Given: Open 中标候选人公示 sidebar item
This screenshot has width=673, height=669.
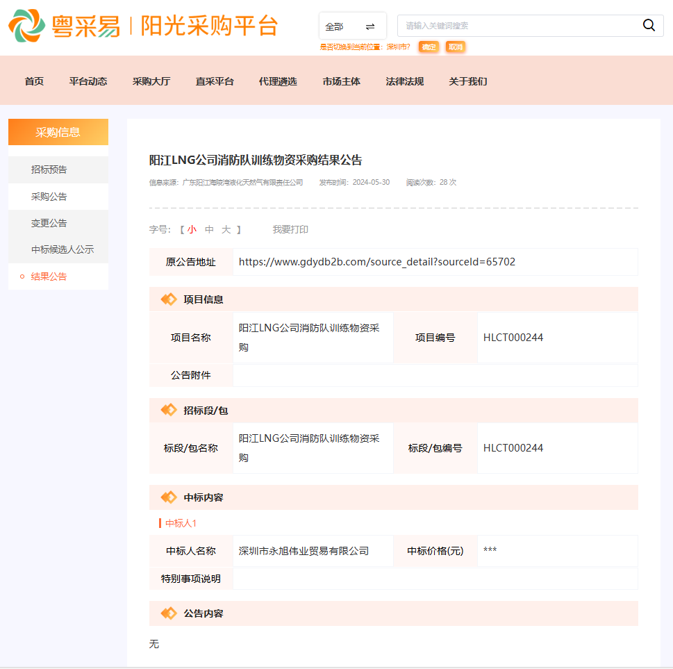Looking at the screenshot, I should pos(63,249).
